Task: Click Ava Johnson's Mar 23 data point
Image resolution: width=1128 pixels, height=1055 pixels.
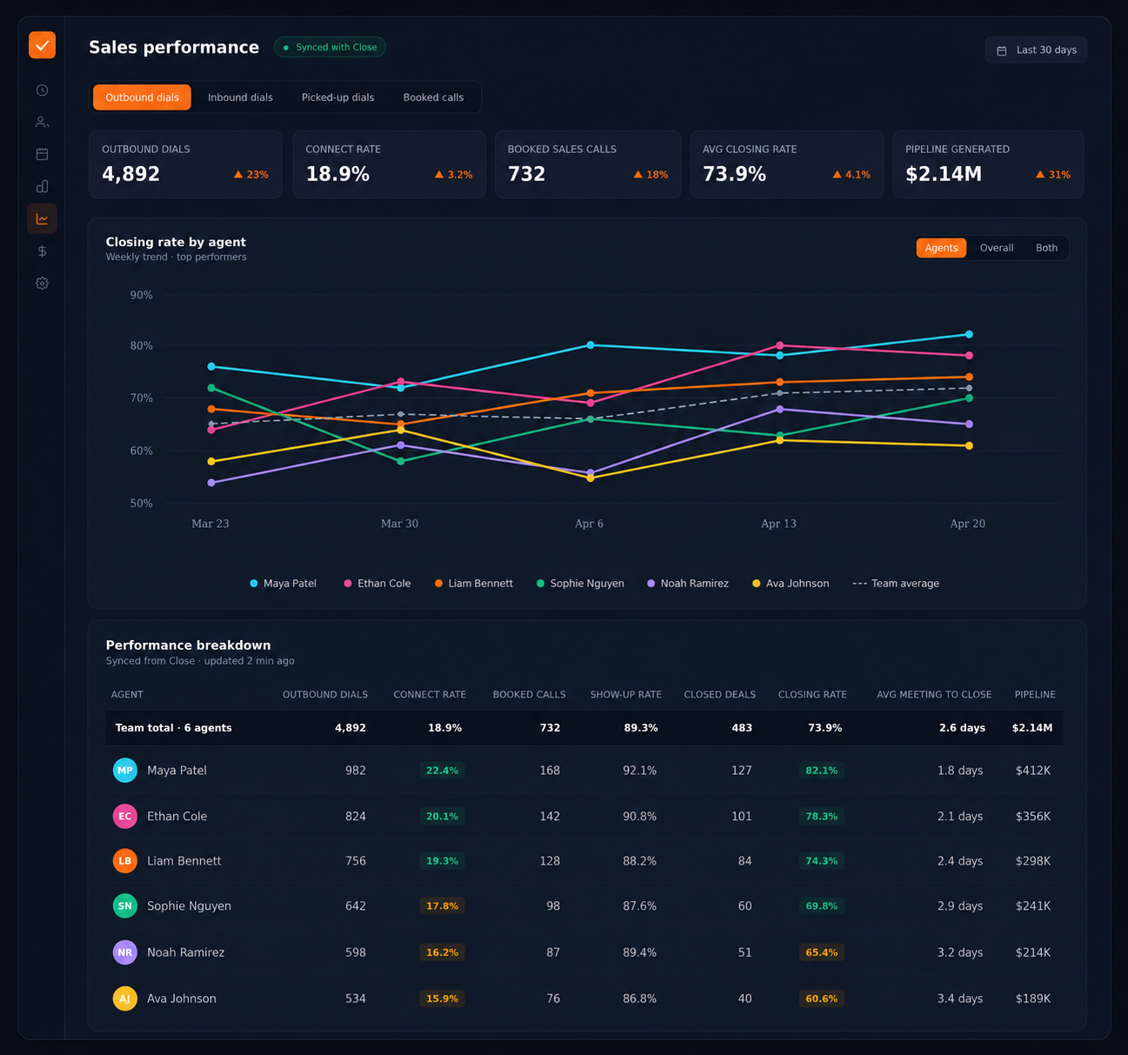Action: tap(211, 462)
